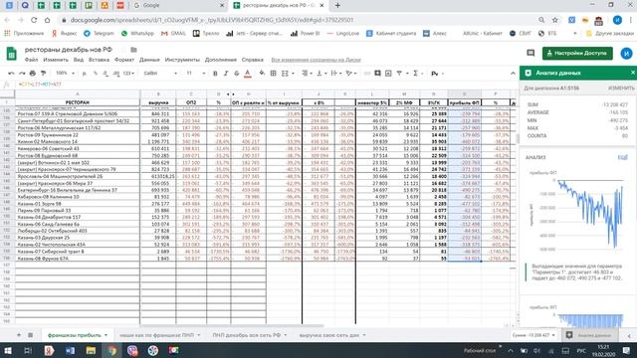Insert a comment via toolbar icon
Image resolution: width=637 pixels, height=358 pixels.
tap(377, 73)
